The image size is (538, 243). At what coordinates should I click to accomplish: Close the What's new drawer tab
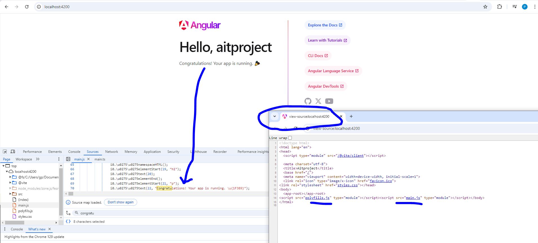point(50,229)
